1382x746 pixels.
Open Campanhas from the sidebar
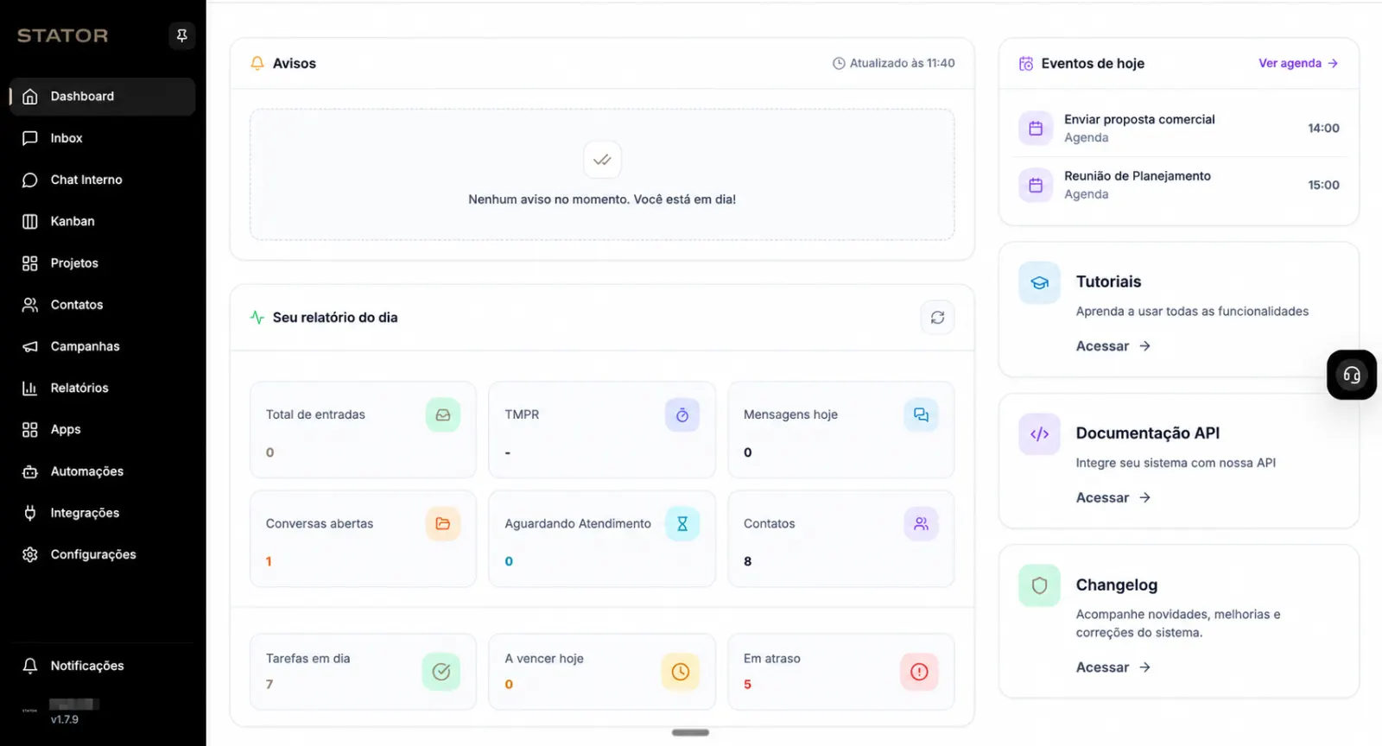click(x=103, y=346)
